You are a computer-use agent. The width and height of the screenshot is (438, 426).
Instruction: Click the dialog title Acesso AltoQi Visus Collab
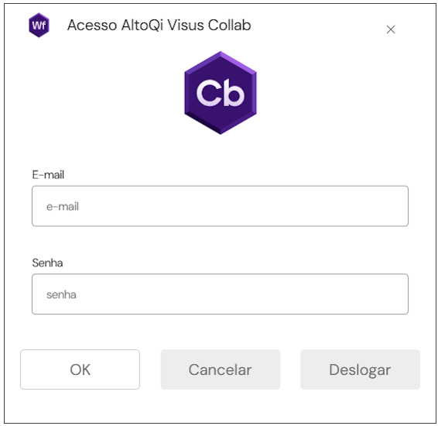[x=159, y=25]
